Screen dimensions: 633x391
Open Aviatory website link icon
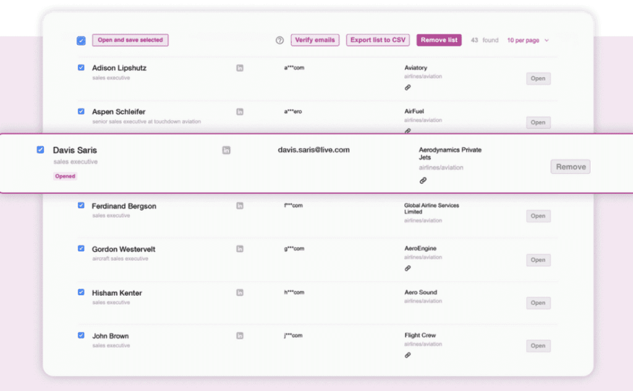click(x=407, y=88)
